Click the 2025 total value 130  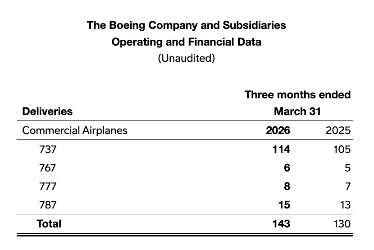pyautogui.click(x=340, y=223)
